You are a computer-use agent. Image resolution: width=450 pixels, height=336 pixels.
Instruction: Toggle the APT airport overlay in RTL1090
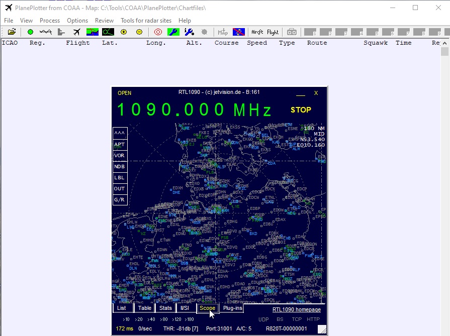coord(120,145)
